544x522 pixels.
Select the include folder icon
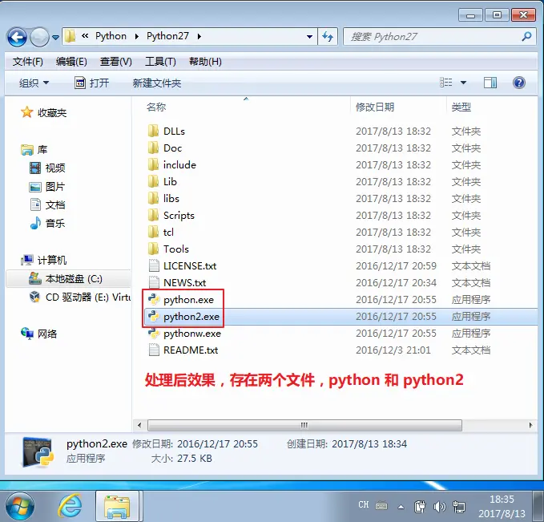[x=153, y=164]
